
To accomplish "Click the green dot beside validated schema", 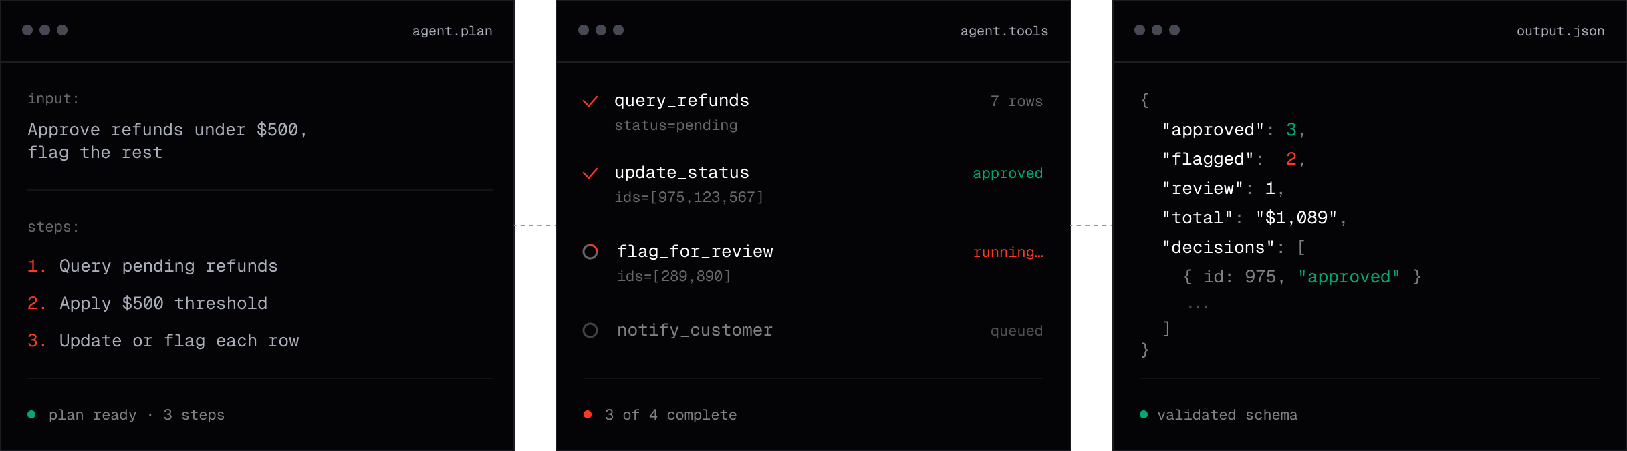I will pos(1144,414).
